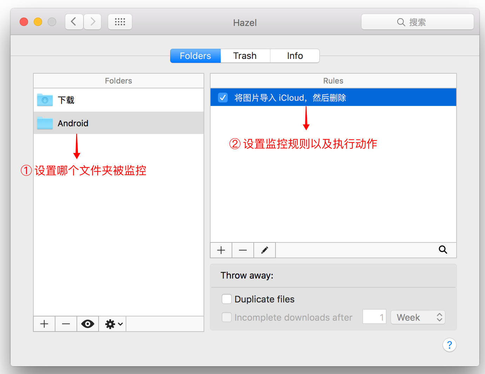Viewport: 485px width, 374px height.
Task: Click the magnifier search icon under Rules
Action: tap(443, 250)
